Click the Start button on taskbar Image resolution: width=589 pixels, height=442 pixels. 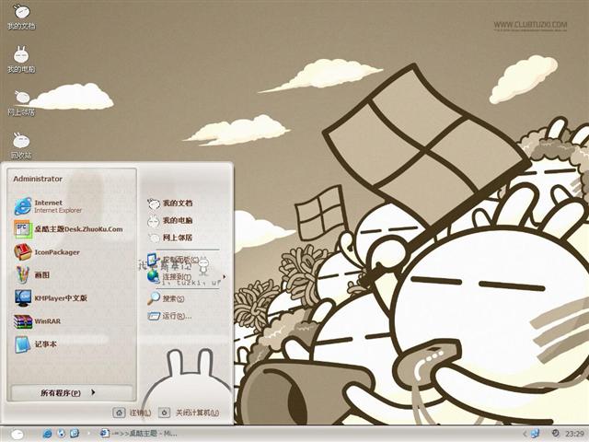[x=17, y=435]
